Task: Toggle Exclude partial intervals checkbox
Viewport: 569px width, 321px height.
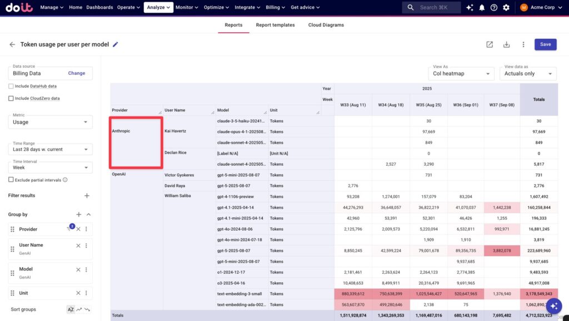Action: coord(11,180)
